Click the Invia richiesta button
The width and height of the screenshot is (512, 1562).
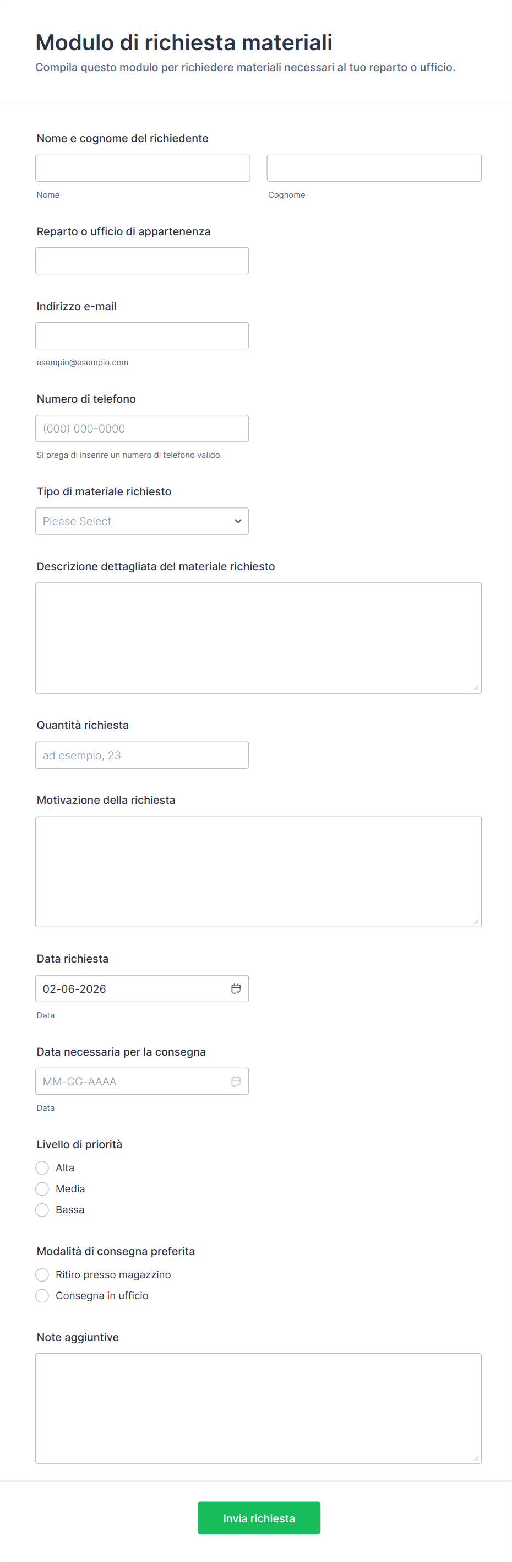pos(259,1518)
